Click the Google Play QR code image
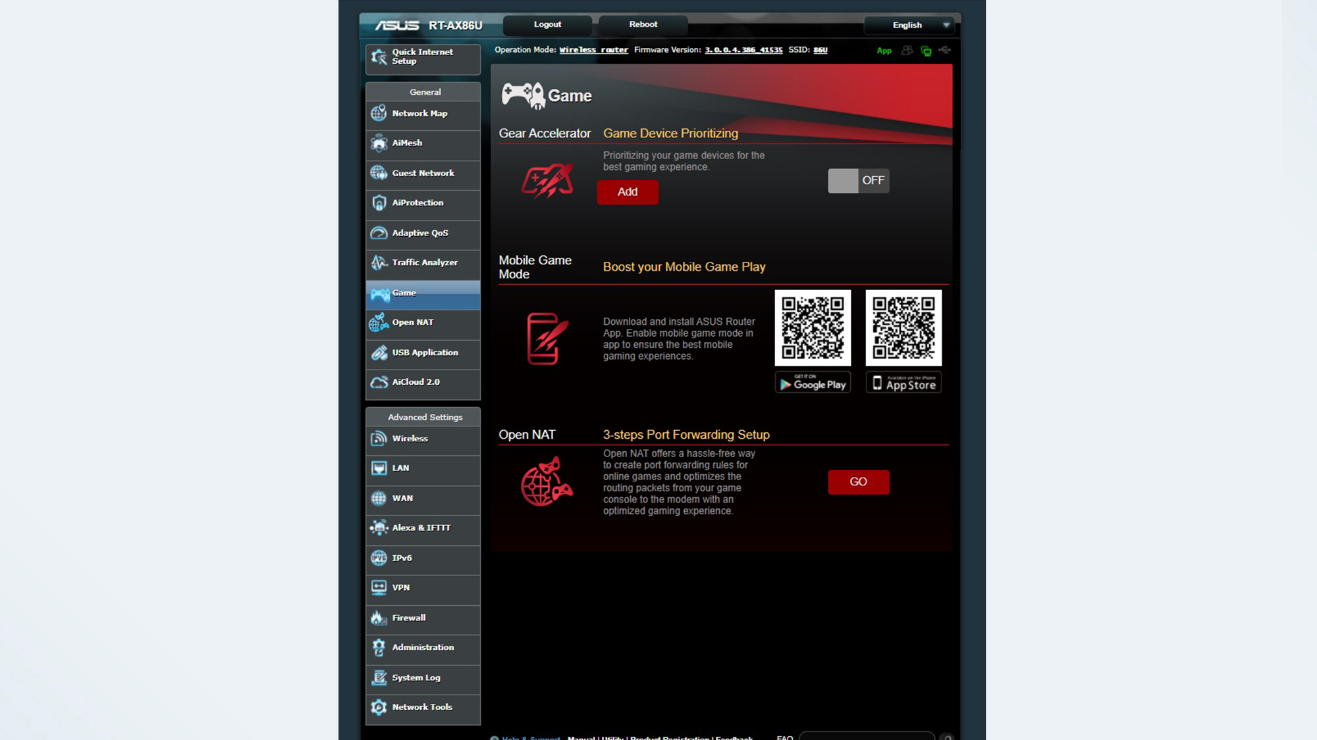 click(x=813, y=327)
